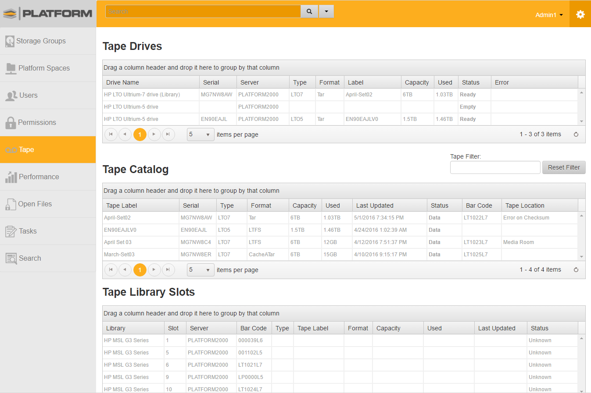This screenshot has height=393, width=591.
Task: Refresh the Tape Drives grid
Action: [576, 135]
